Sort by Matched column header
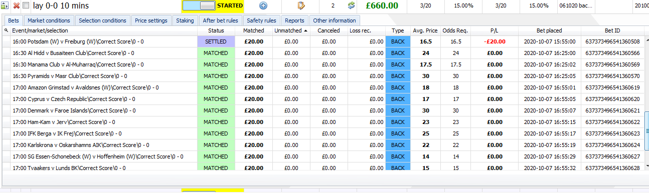The height and width of the screenshot is (194, 649). click(253, 30)
